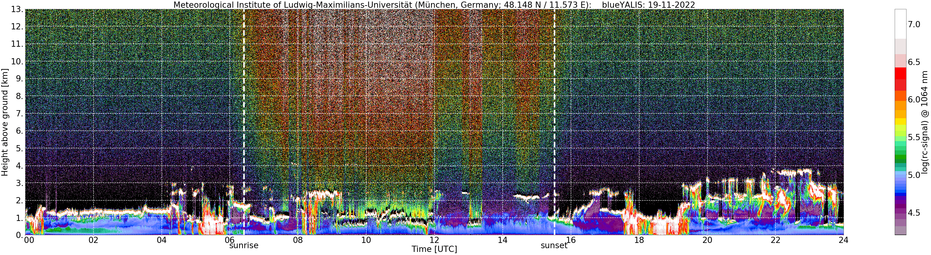Click the x-axis tick label 22
Viewport: 931px width, 255px height.
[775, 240]
